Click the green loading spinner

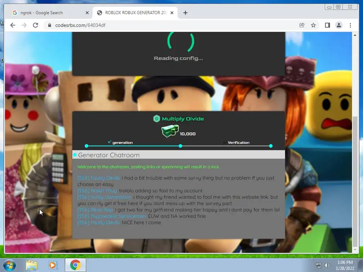180,42
